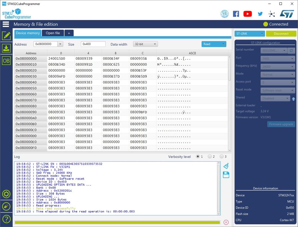Open the Twitter icon link
The width and height of the screenshot is (298, 227).
coord(260,14)
